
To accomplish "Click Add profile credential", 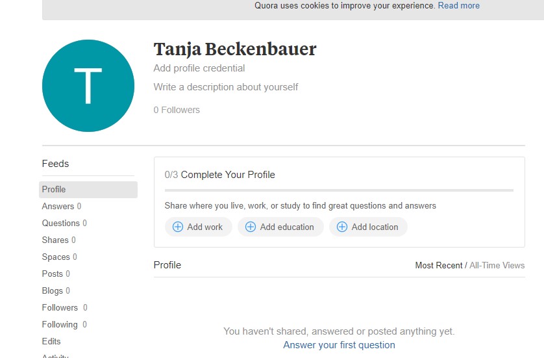I will coord(199,68).
